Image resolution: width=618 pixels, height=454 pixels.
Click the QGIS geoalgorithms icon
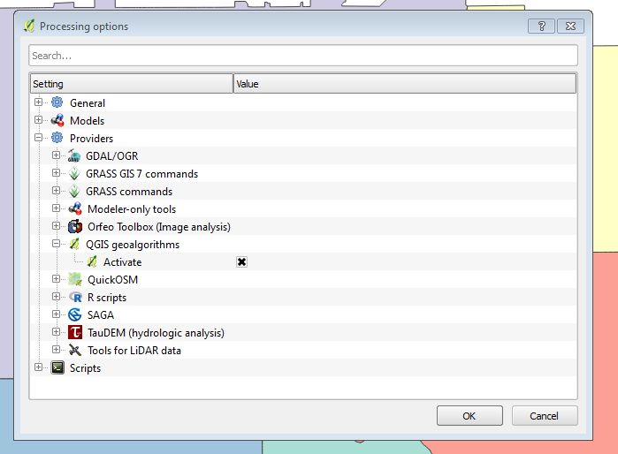[x=74, y=244]
